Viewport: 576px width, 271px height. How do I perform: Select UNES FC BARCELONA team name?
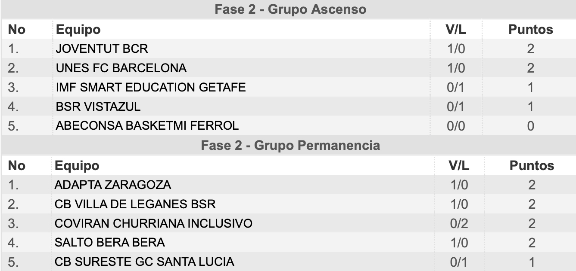coord(121,68)
